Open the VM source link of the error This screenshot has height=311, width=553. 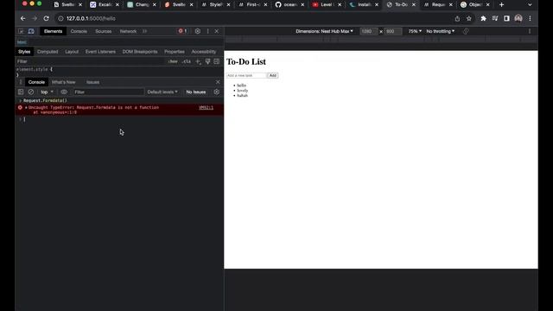206,107
